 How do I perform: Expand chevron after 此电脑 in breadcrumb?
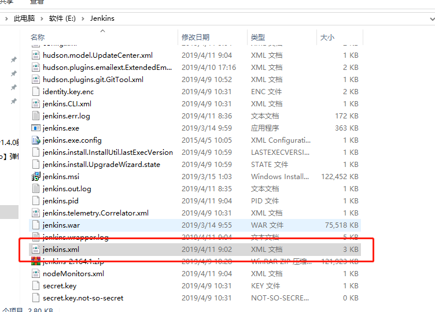click(x=42, y=19)
